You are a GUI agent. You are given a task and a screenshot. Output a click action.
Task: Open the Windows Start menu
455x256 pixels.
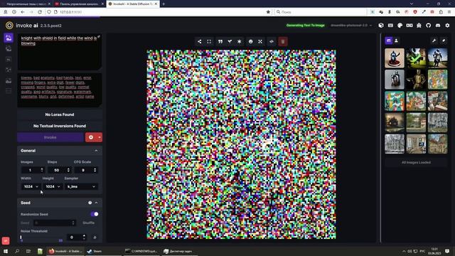tap(6, 251)
